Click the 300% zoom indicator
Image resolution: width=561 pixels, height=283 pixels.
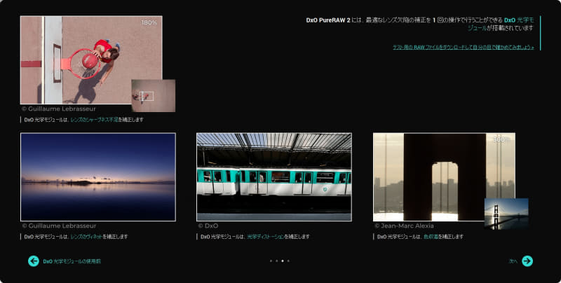click(x=501, y=139)
